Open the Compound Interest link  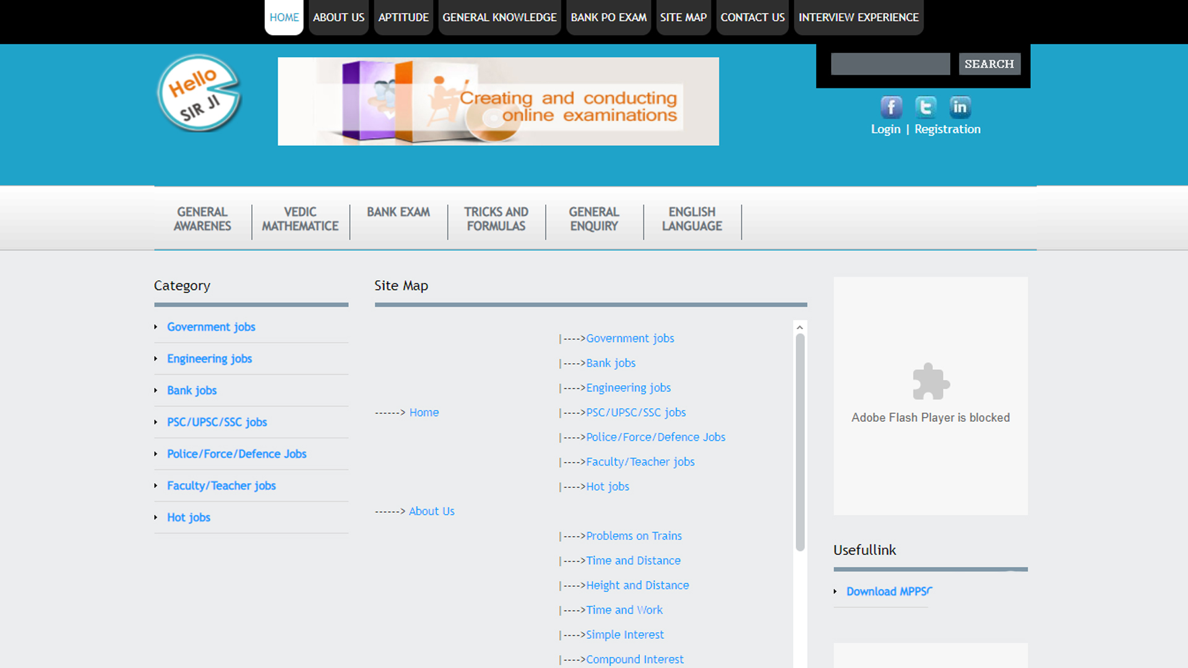click(x=634, y=659)
